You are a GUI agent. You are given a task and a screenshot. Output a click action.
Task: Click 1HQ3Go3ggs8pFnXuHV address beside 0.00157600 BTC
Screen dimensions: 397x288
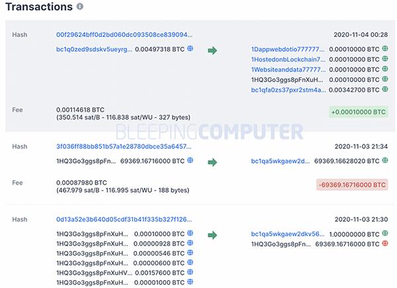coord(94,273)
